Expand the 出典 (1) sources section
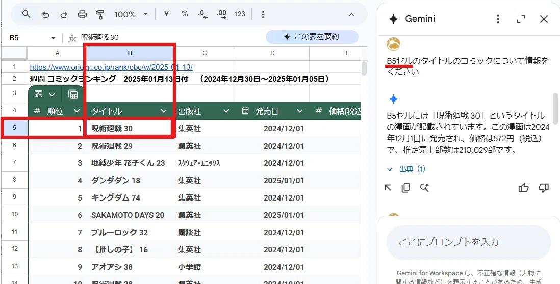 pyautogui.click(x=406, y=169)
